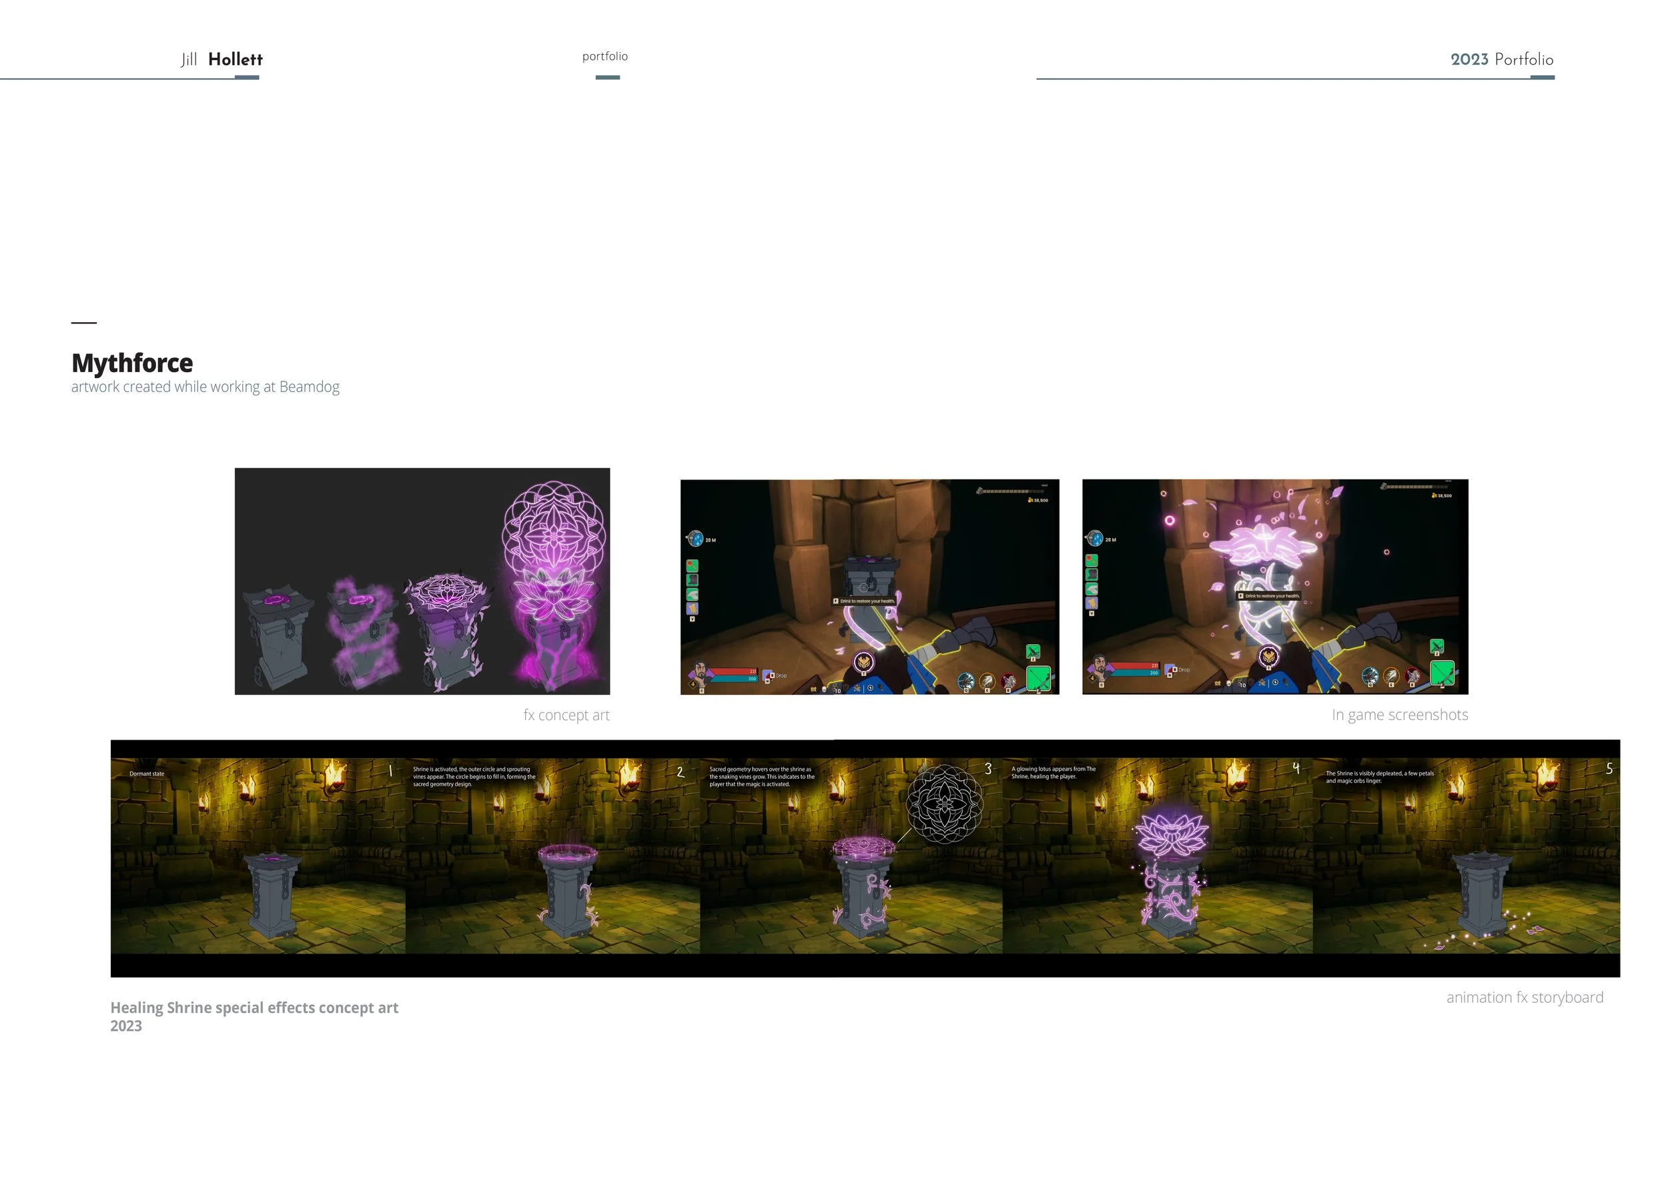
Task: Click the 'Drink to restore your health' prompt in the dormant-shrine screenshot
Action: click(864, 601)
